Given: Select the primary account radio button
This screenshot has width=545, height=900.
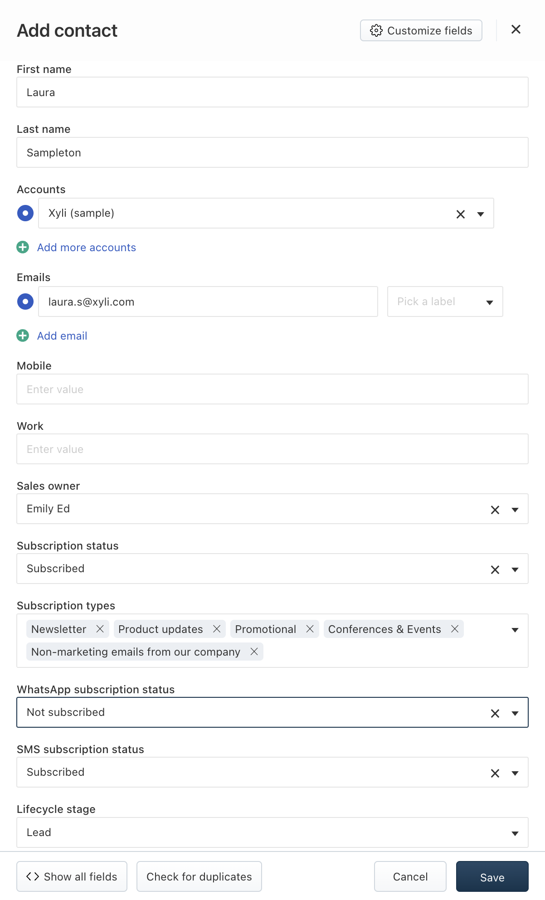Looking at the screenshot, I should tap(25, 213).
